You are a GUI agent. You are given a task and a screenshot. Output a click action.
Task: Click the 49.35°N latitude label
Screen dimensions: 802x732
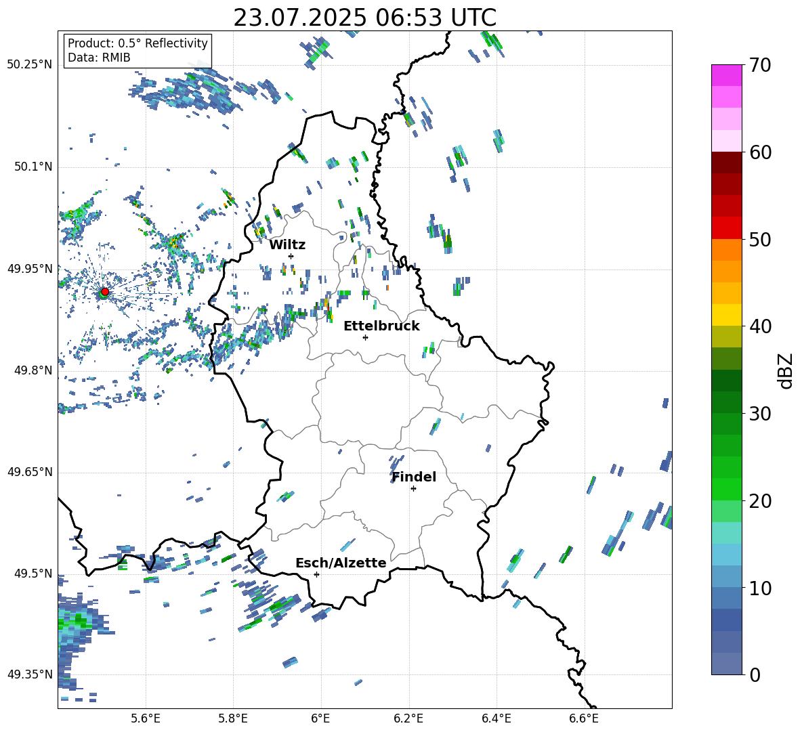[30, 674]
